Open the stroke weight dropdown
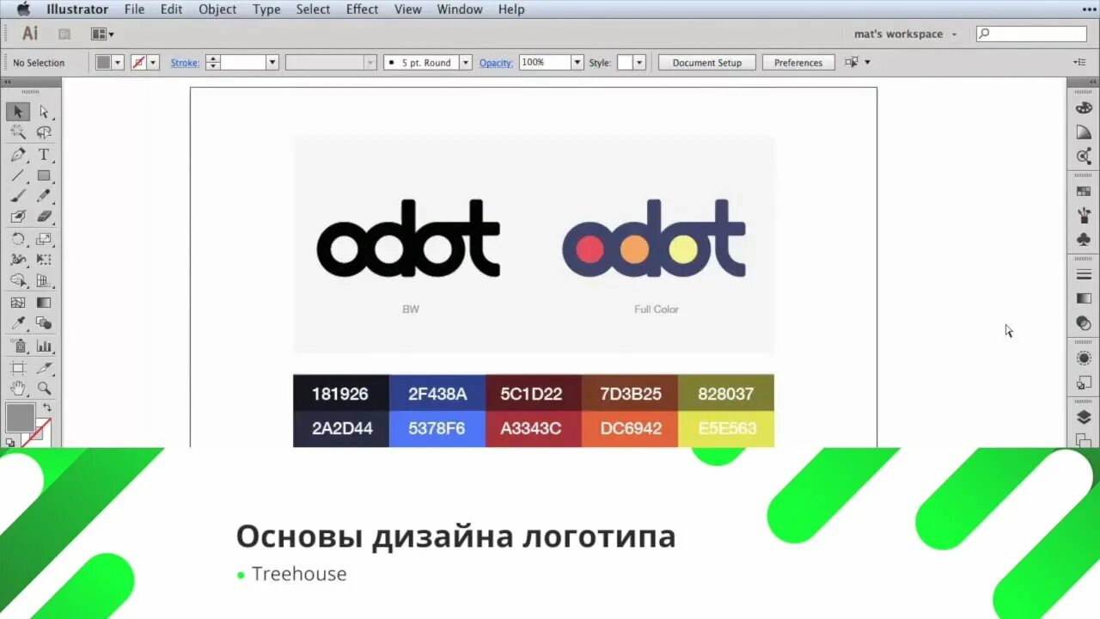The image size is (1100, 619). 272,63
